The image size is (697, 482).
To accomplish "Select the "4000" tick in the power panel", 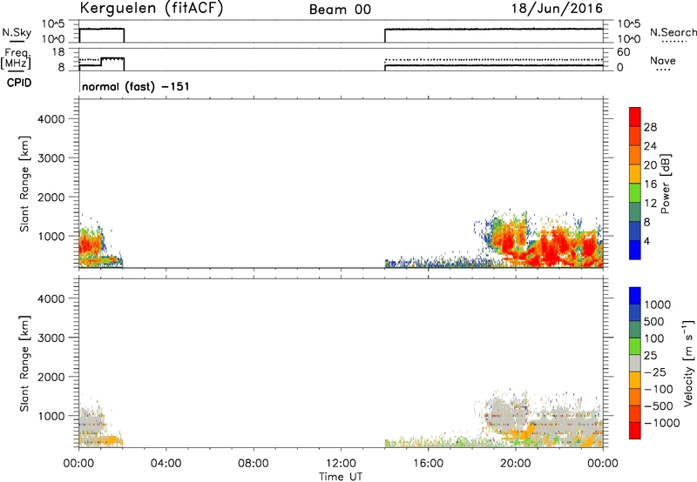I will pos(51,119).
